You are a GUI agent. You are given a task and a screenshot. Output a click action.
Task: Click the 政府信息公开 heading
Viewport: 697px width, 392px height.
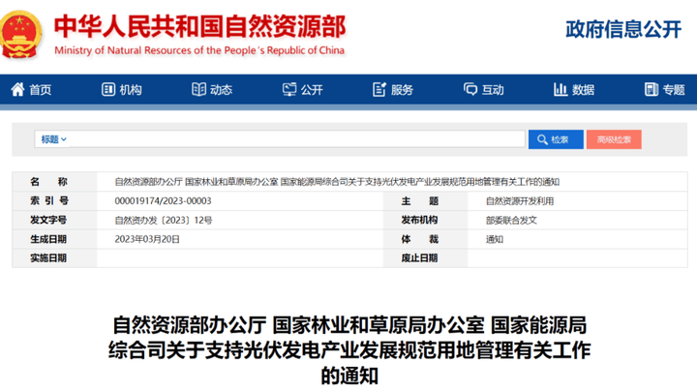(623, 29)
